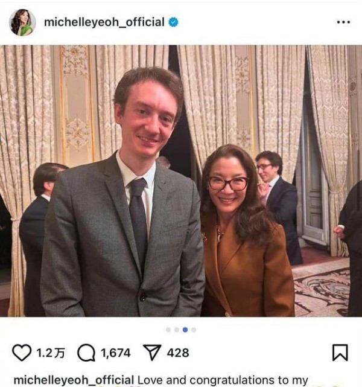Tap the 428 shares count
Image resolution: width=362 pixels, height=387 pixels.
(x=178, y=353)
